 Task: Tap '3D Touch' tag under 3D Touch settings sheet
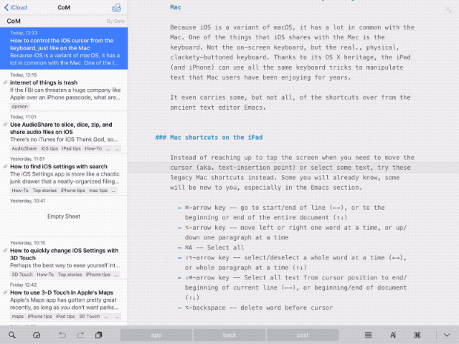22,274
